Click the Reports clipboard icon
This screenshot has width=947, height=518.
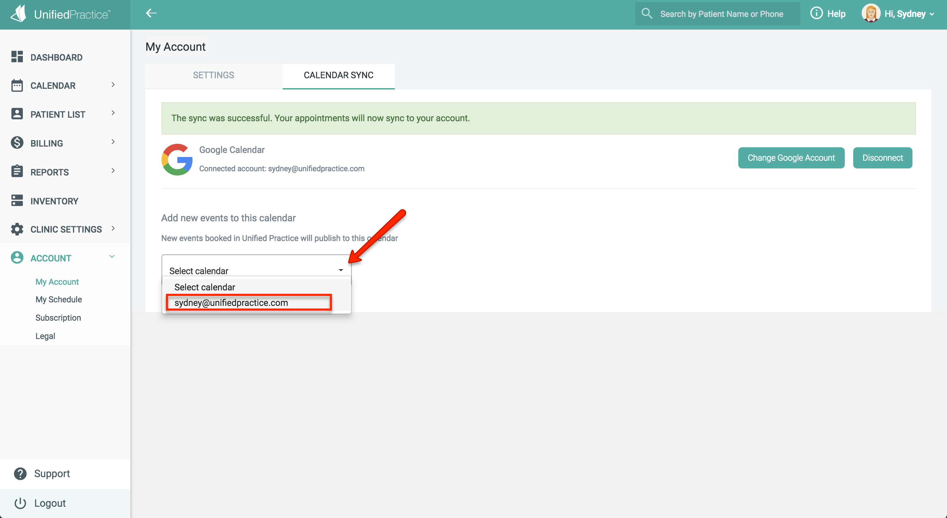(x=17, y=172)
